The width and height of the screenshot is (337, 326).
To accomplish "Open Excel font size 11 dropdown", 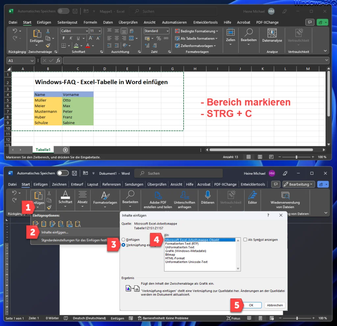I will (x=99, y=31).
